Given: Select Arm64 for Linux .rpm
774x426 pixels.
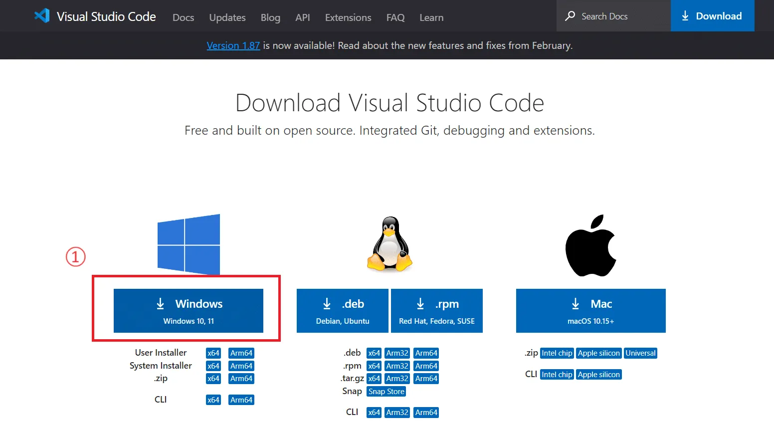Looking at the screenshot, I should click(x=426, y=366).
